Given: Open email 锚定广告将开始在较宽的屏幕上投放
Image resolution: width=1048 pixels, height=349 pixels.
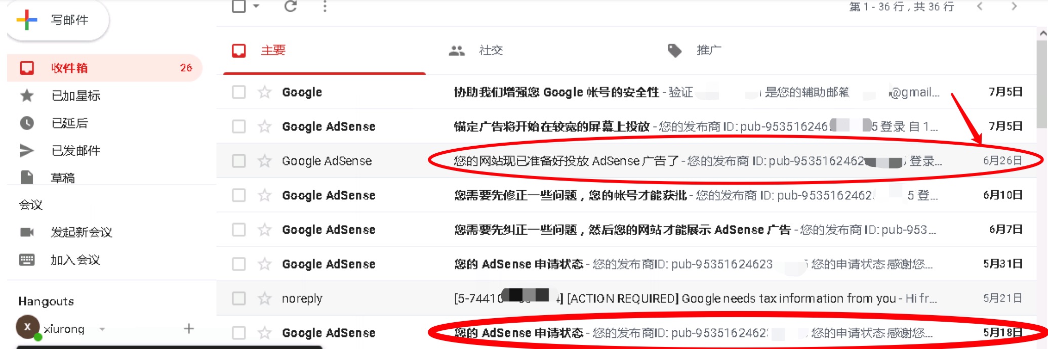Looking at the screenshot, I should (x=627, y=126).
